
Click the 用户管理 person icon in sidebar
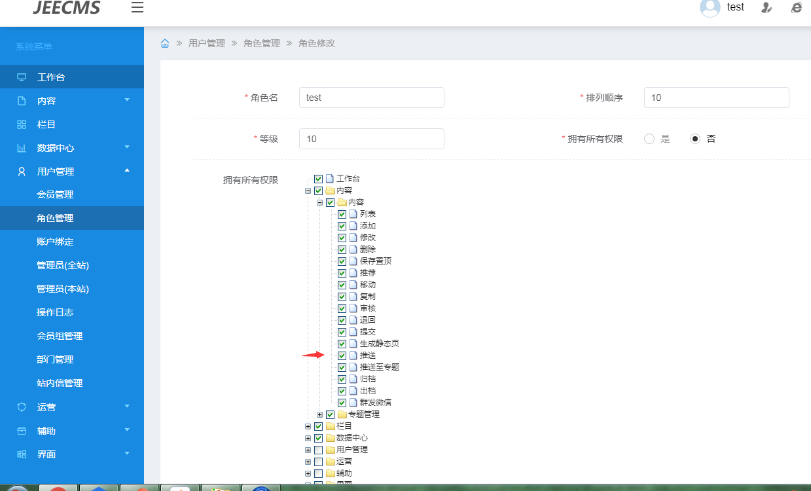(22, 172)
